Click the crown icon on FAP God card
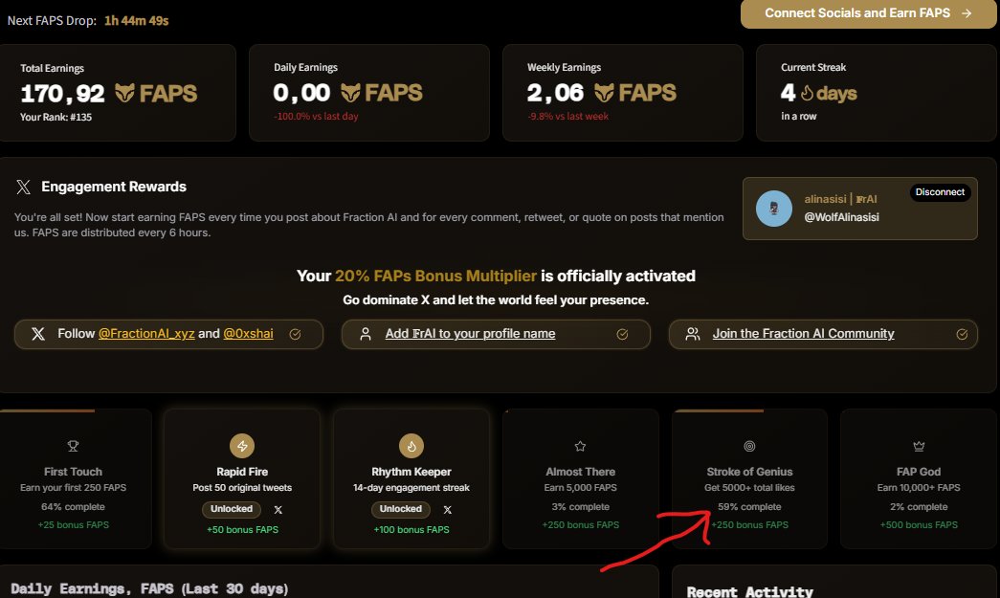 click(x=919, y=446)
